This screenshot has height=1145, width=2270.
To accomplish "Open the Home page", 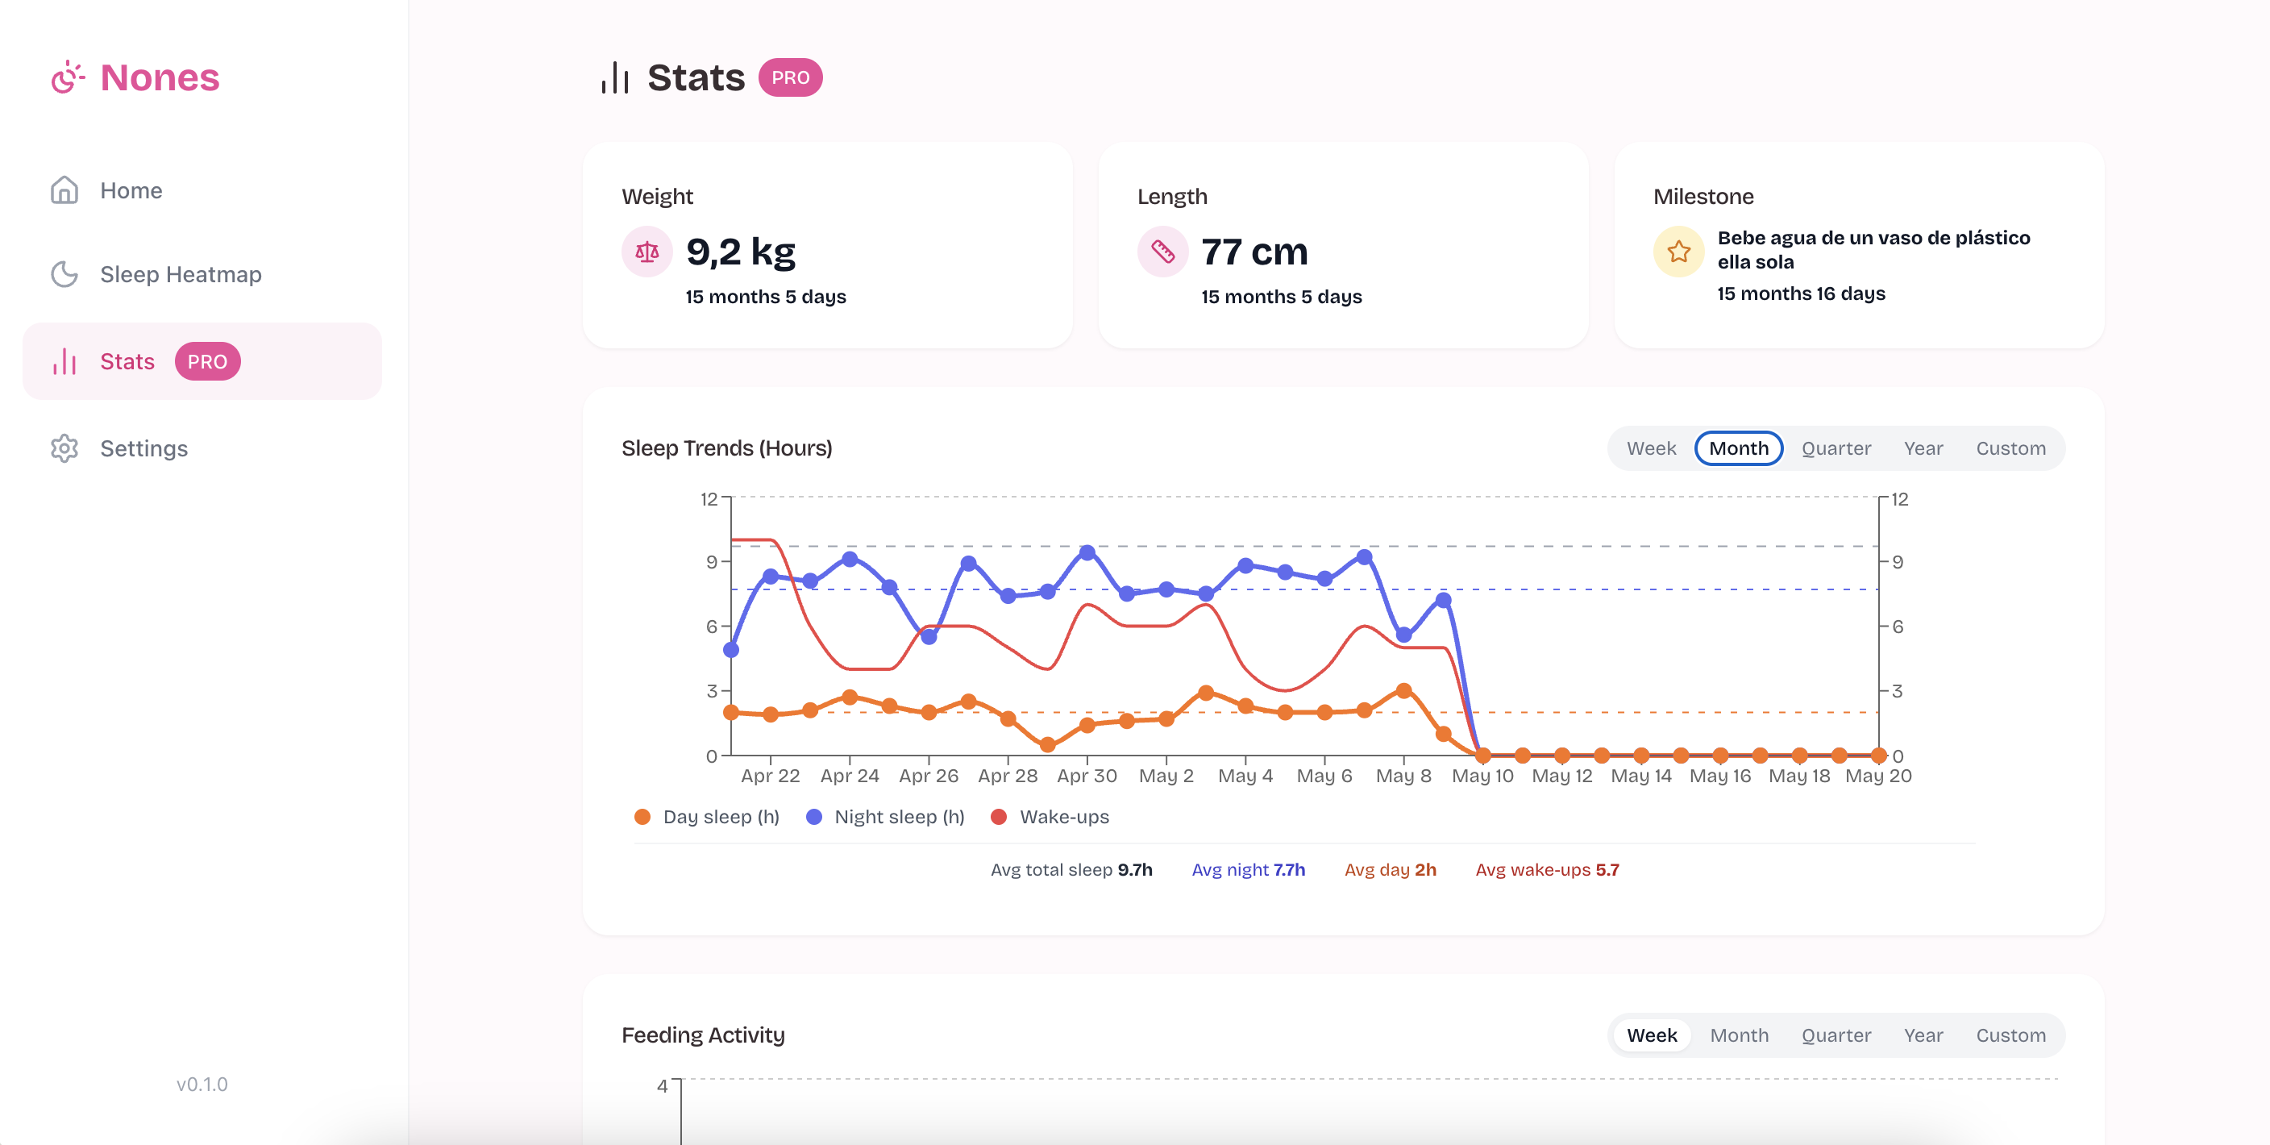I will point(202,190).
